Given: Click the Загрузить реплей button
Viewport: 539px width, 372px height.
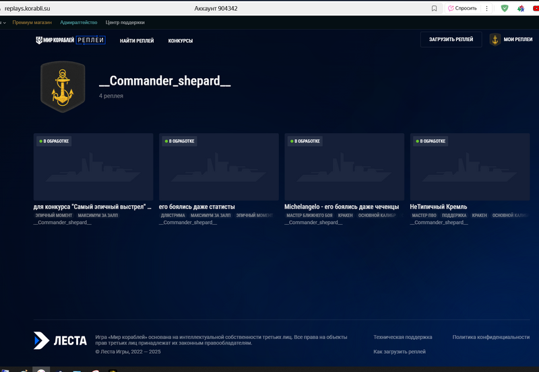Looking at the screenshot, I should 451,40.
